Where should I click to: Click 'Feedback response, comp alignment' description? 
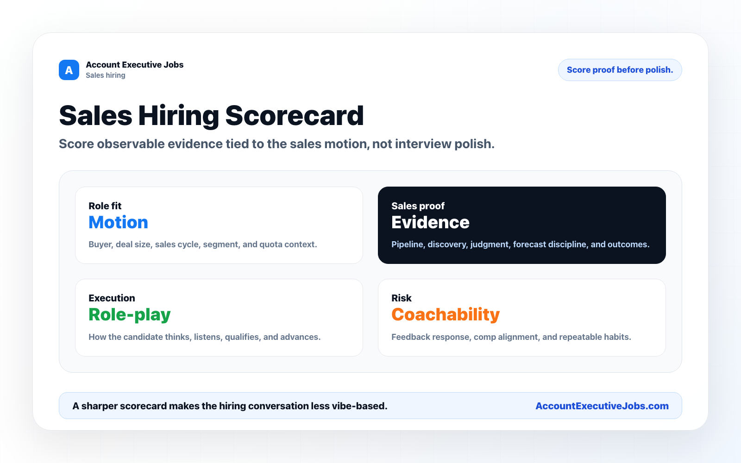[511, 337]
